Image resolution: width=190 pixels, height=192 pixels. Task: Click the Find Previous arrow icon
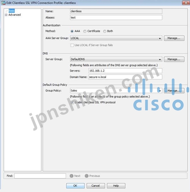87,176
